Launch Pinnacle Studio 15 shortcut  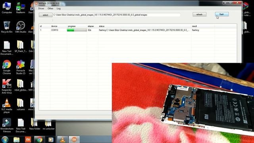coord(21,67)
